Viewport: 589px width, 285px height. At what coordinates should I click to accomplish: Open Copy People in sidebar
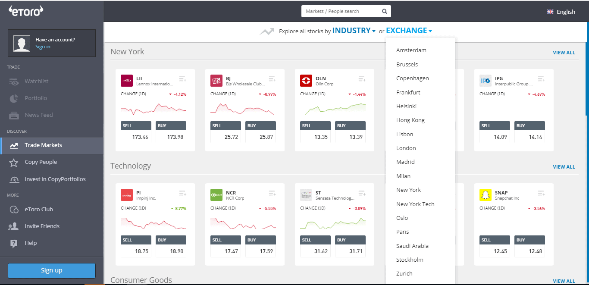pyautogui.click(x=52, y=162)
